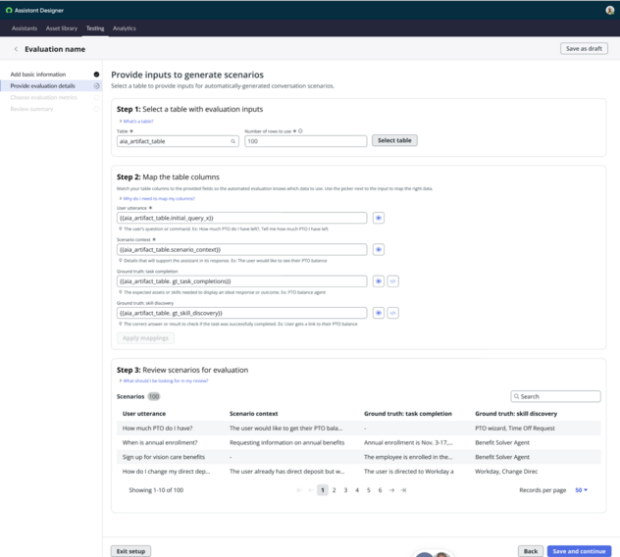Click Save and continue button
This screenshot has width=620, height=557.
579,551
